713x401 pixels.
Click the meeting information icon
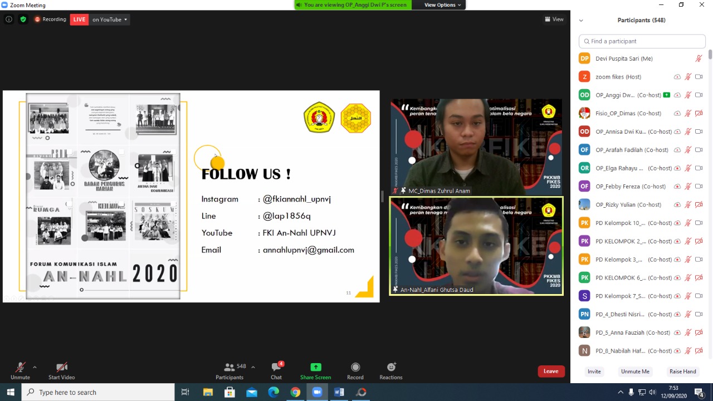(9, 19)
